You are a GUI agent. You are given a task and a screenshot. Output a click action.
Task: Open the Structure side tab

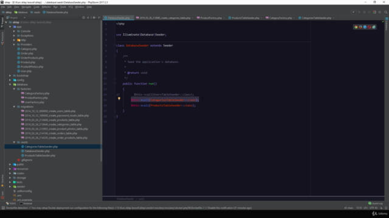(2, 38)
